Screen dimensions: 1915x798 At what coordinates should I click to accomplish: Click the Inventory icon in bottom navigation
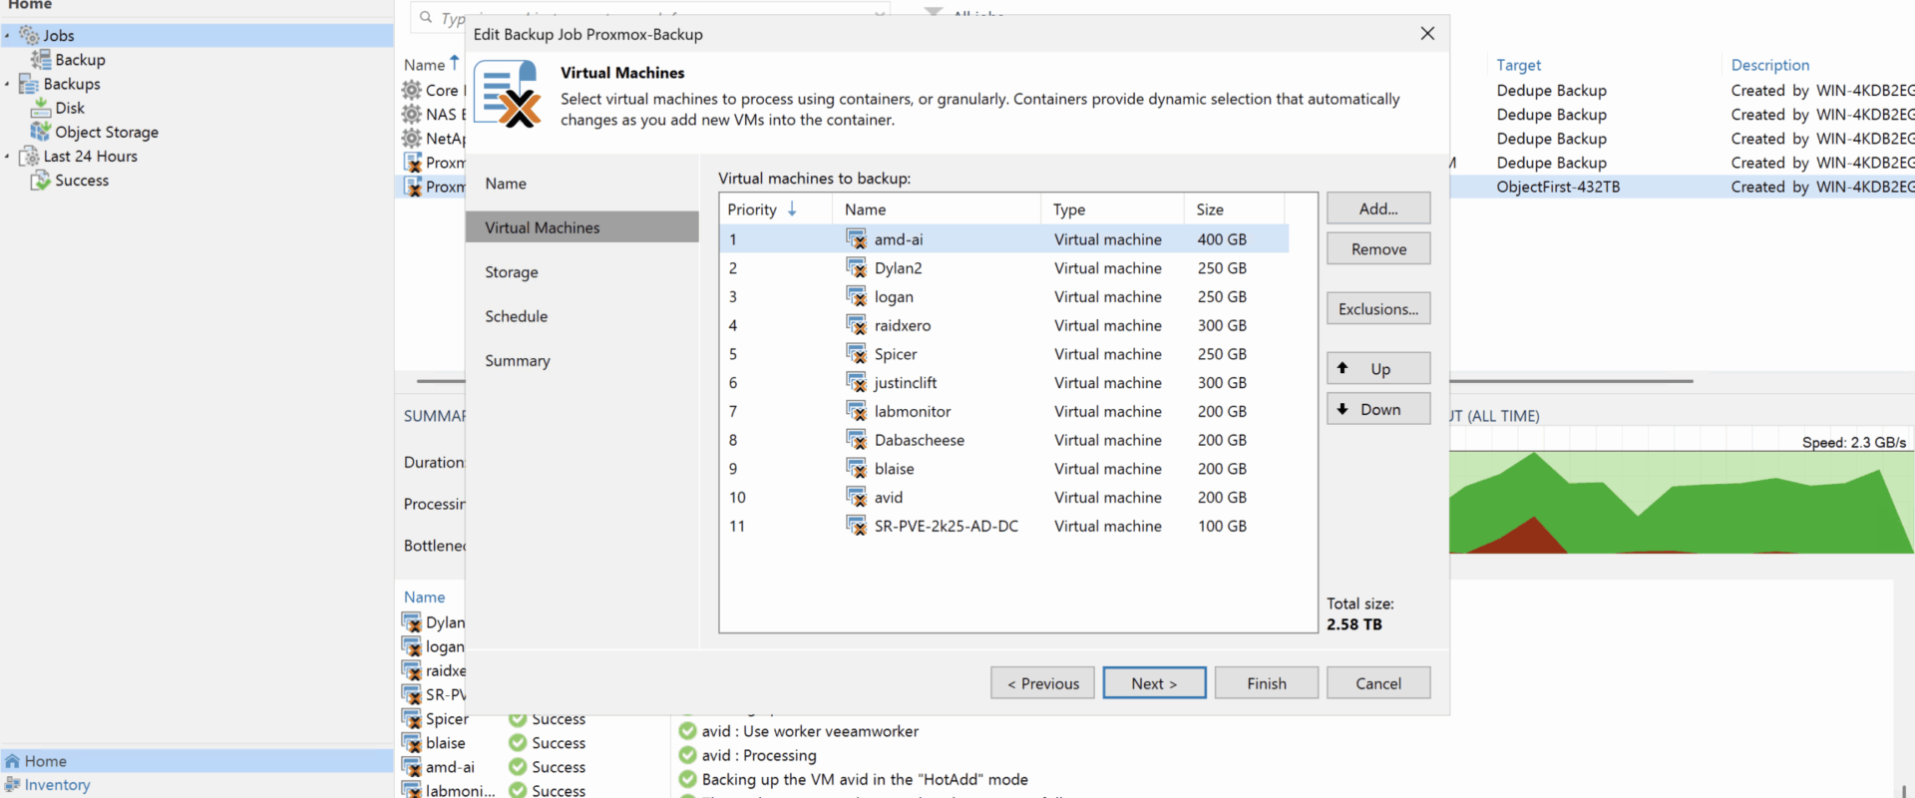[12, 785]
